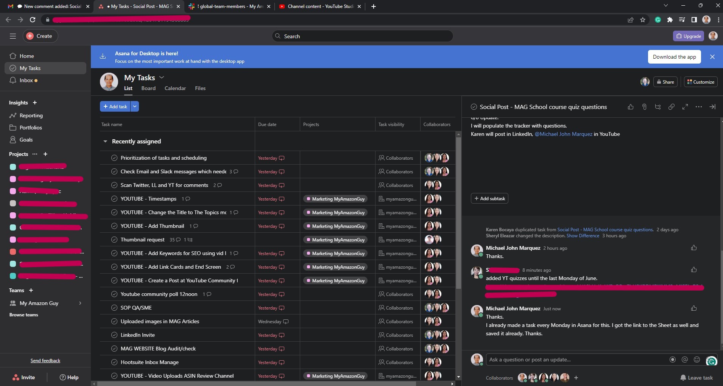Image resolution: width=723 pixels, height=386 pixels.
Task: Add new Insights item with plus
Action: tap(35, 103)
